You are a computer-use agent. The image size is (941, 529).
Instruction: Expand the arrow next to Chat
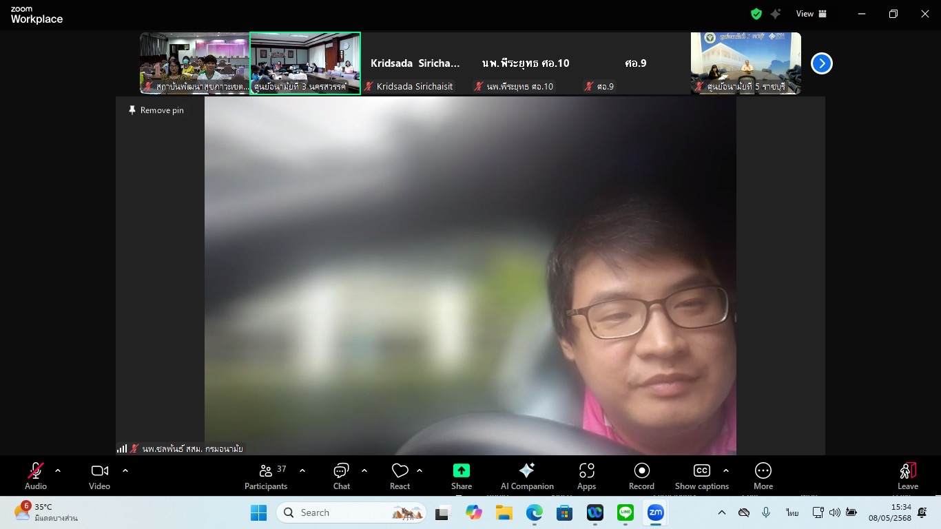tap(364, 471)
